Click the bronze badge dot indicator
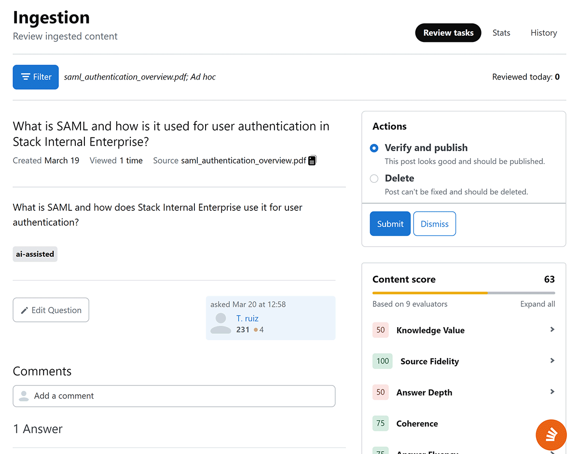The height and width of the screenshot is (454, 579). click(256, 330)
